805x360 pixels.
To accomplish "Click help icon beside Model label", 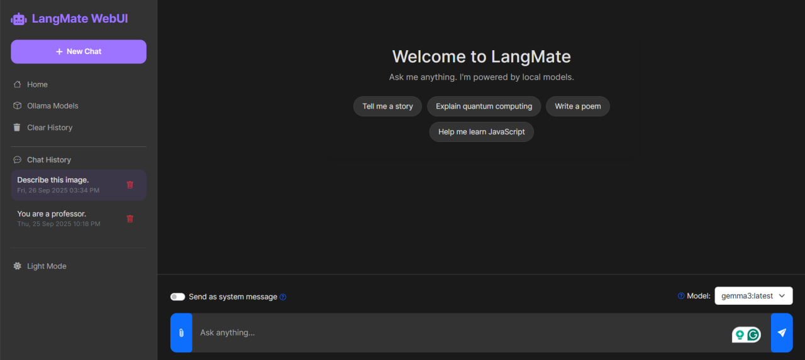I will pyautogui.click(x=681, y=296).
